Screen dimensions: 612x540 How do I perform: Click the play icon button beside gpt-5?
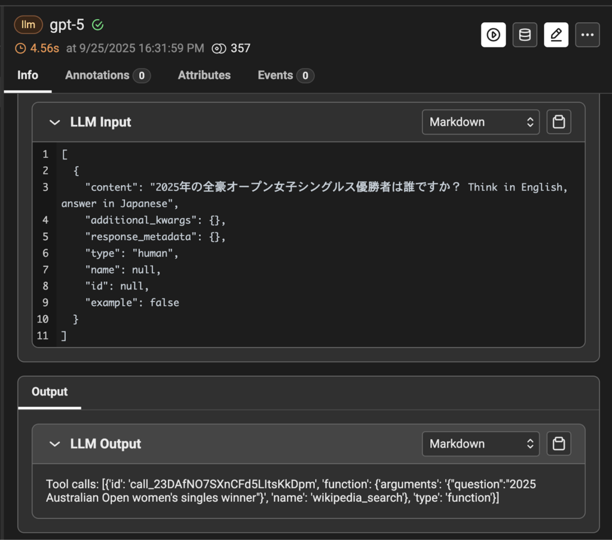click(493, 35)
